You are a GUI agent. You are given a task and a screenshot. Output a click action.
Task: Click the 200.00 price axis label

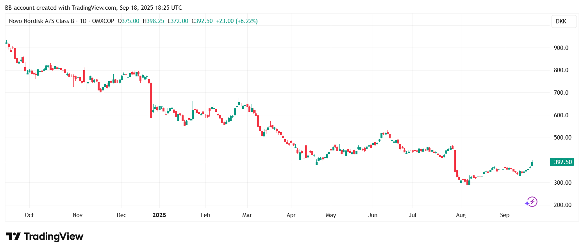(x=562, y=205)
